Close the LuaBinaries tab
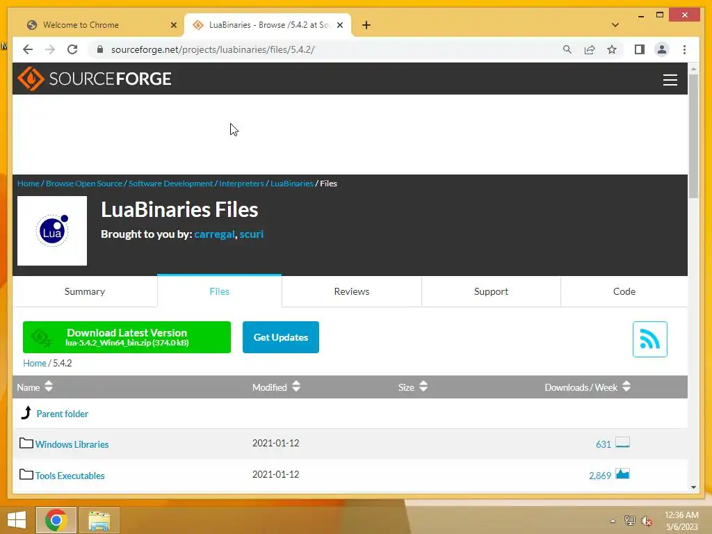712x534 pixels. tap(340, 25)
